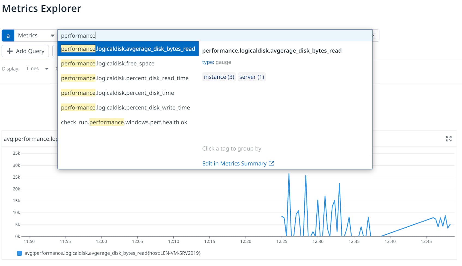Toggle the highlighted avgerage_disk_bytes_read suggestion
This screenshot has height=266, width=462.
128,49
